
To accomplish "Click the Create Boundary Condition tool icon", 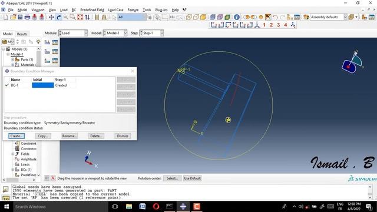I will point(47,51).
